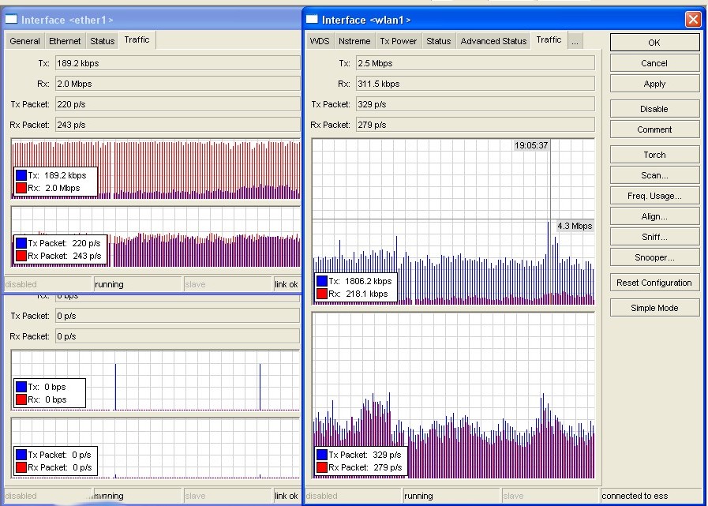Screen dimensions: 708x506
Task: Click the ether1 window title icon
Action: pyautogui.click(x=12, y=20)
